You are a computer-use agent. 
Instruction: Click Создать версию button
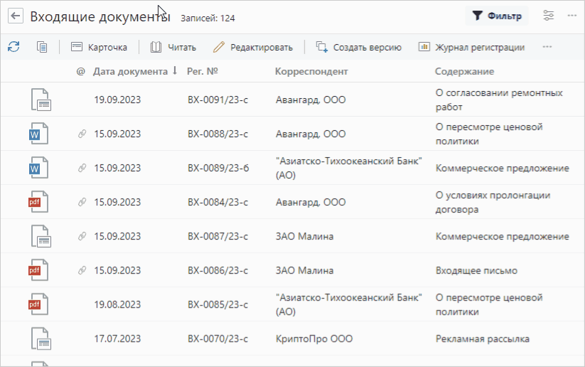click(359, 47)
